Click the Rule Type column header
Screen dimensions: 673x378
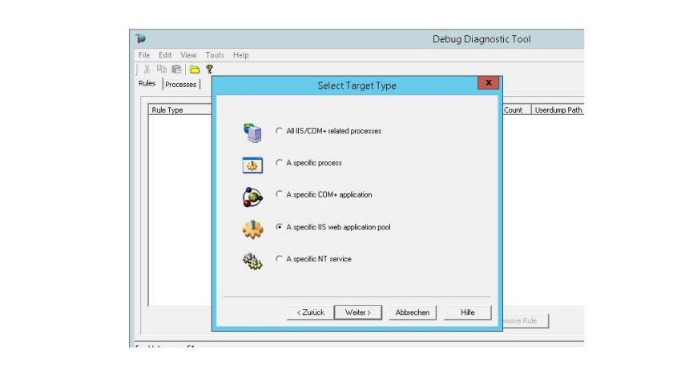[180, 109]
